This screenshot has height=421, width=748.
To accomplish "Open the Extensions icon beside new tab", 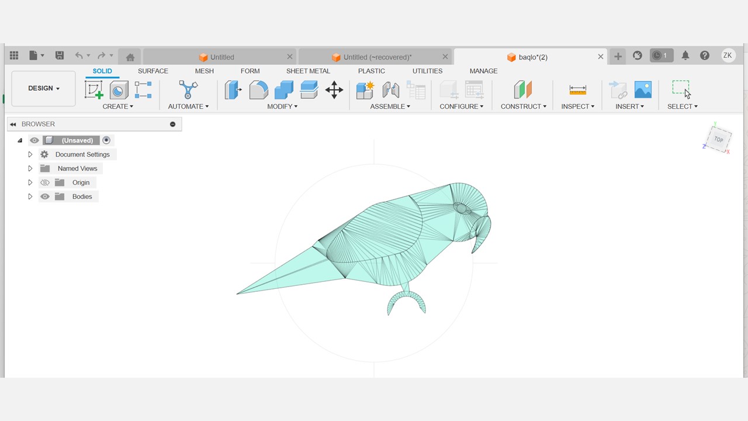I will click(638, 56).
